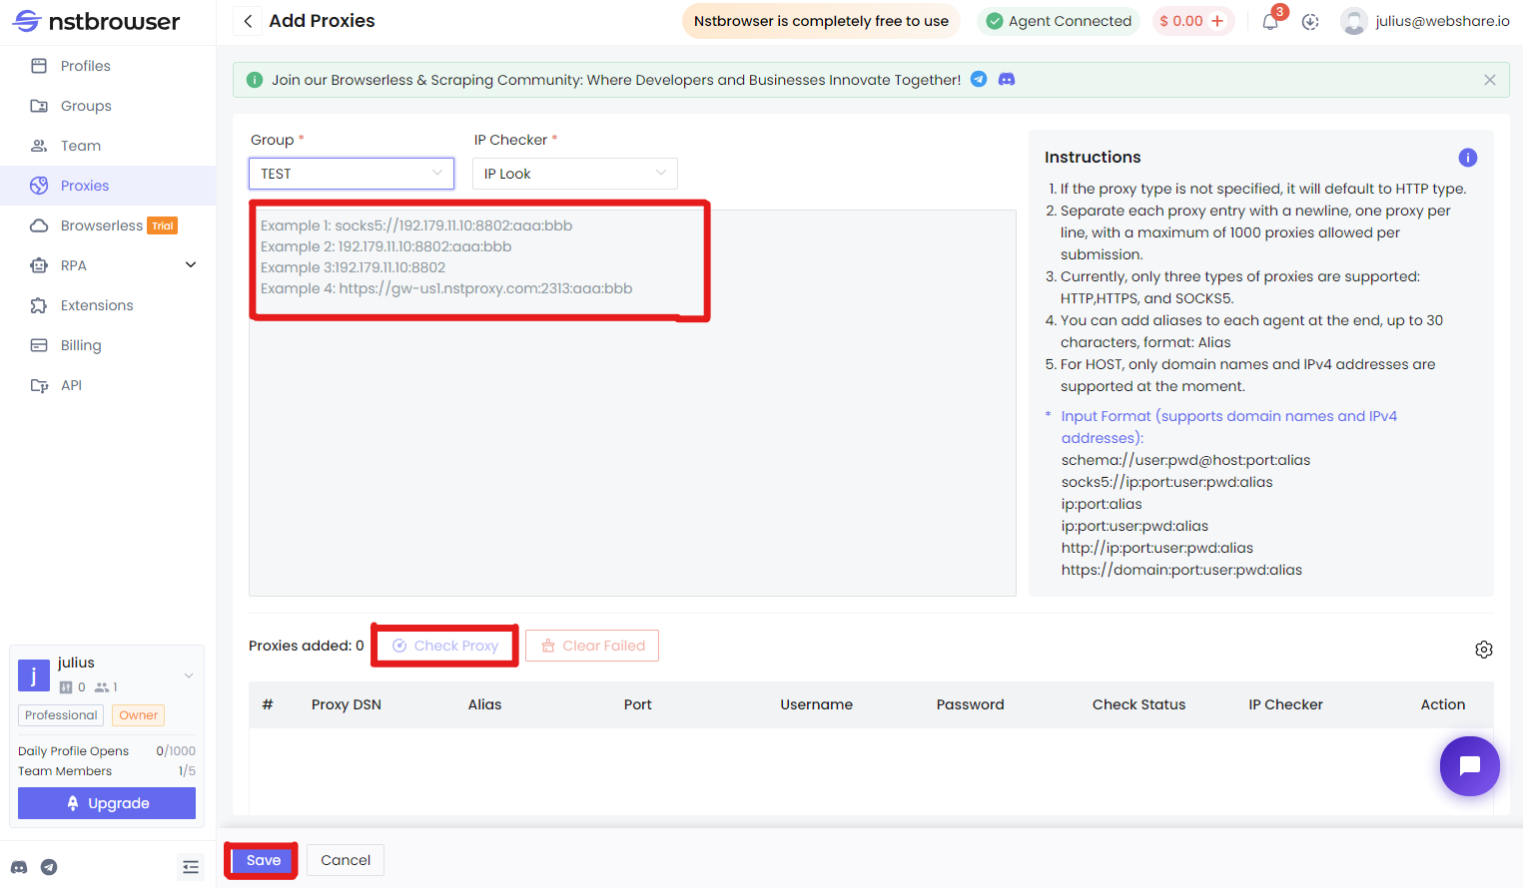Click the IP Checker column header

[x=1285, y=704]
